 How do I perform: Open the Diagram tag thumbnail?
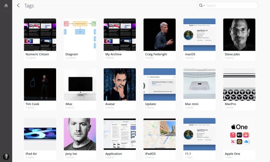pyautogui.click(x=80, y=35)
